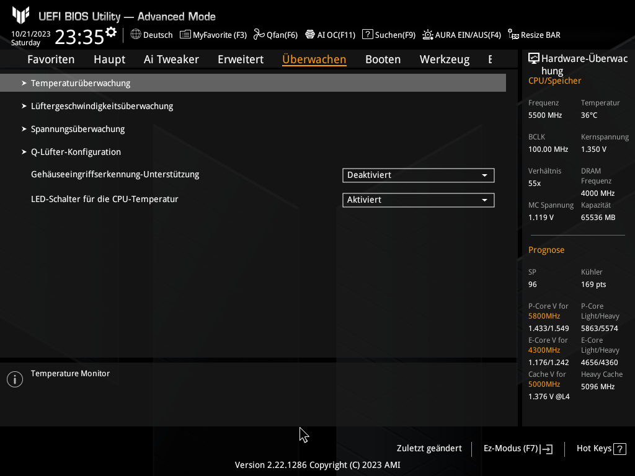Open language selection via globe icon

(136, 35)
